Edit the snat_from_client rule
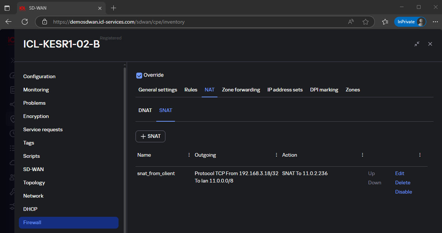 coord(400,173)
